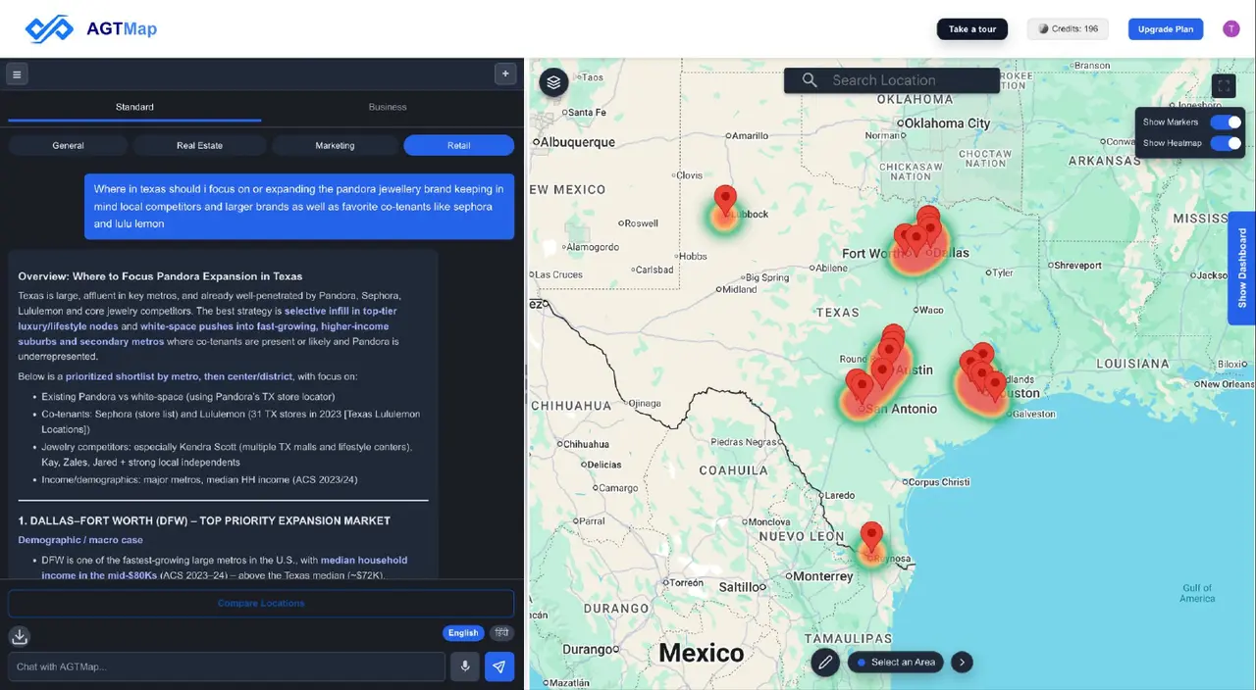Switch language to Hindi option
The height and width of the screenshot is (690, 1256).
(500, 633)
